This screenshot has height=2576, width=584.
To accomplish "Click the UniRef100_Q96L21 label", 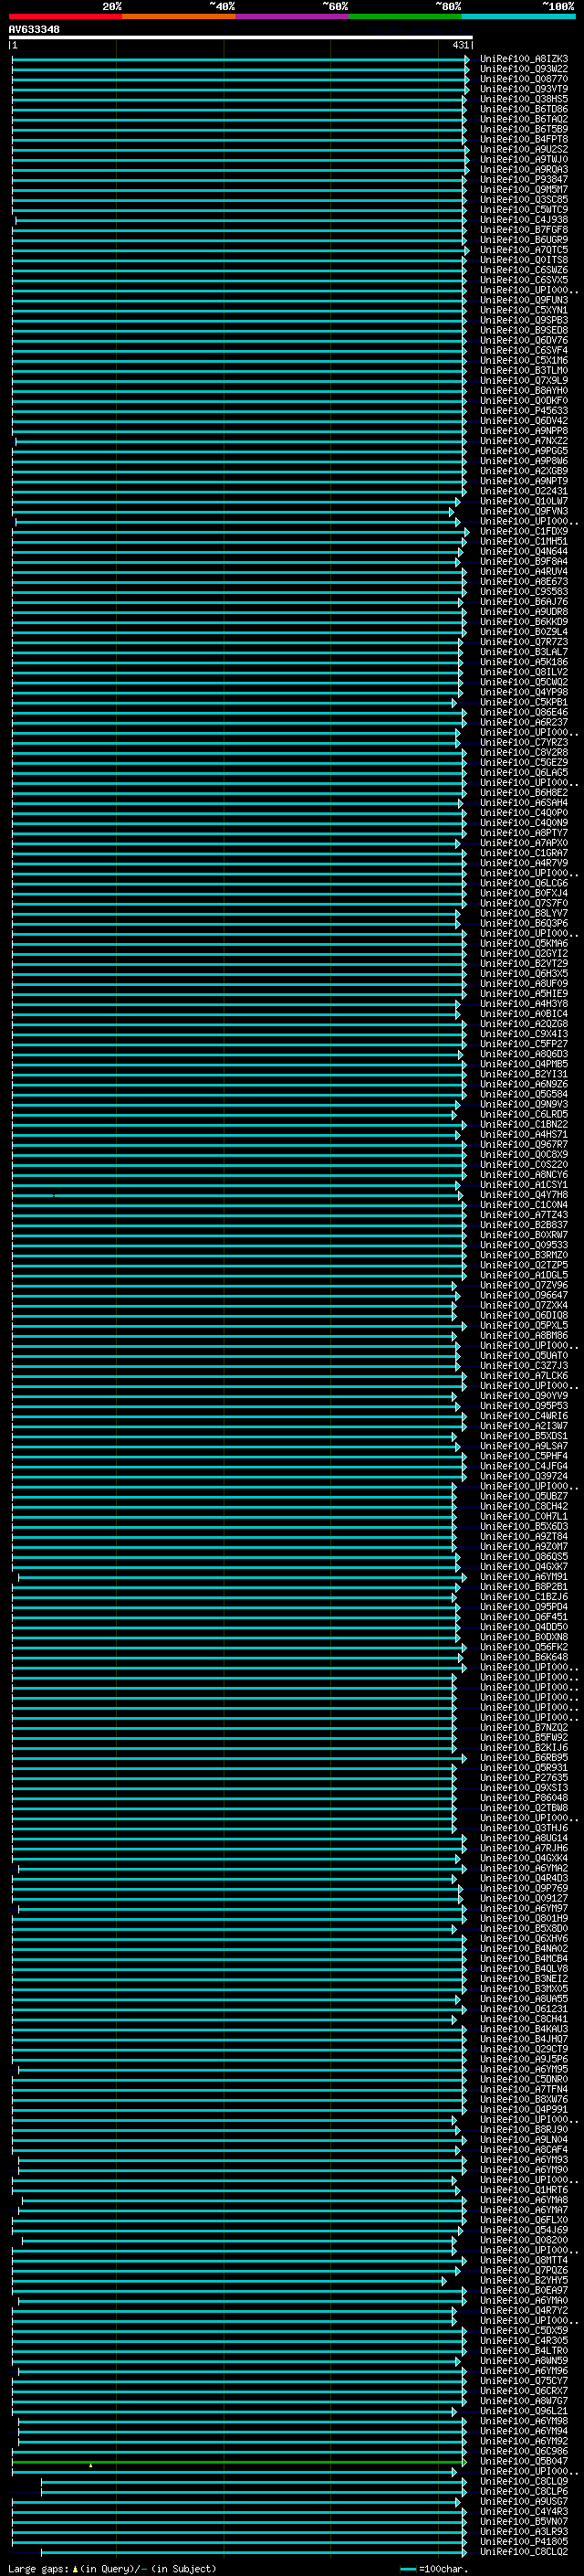I will point(524,2411).
